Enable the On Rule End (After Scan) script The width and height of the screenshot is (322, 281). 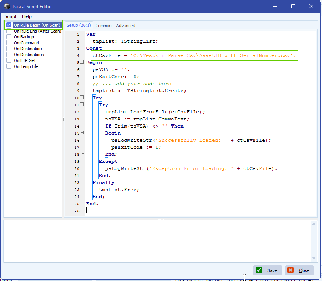pyautogui.click(x=8, y=31)
